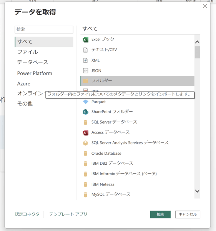The width and height of the screenshot is (216, 231).
Task: Focus the 検索 search field
Action: pos(44,30)
